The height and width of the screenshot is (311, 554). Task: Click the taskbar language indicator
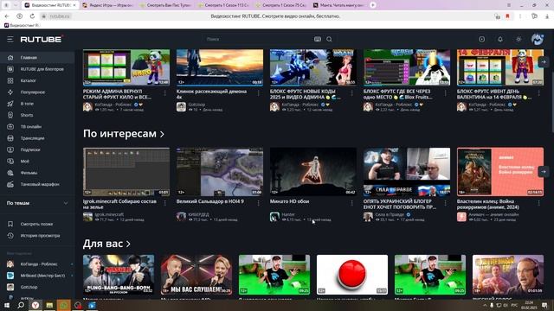pos(514,305)
